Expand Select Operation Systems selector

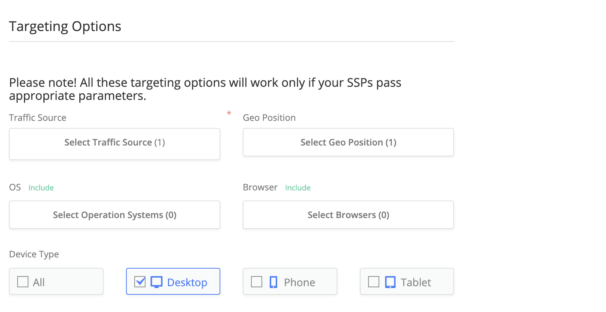(114, 215)
